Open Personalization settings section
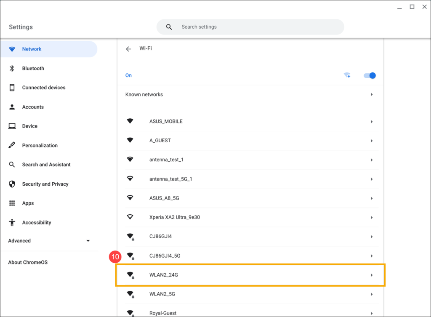This screenshot has height=317, width=431. click(40, 145)
